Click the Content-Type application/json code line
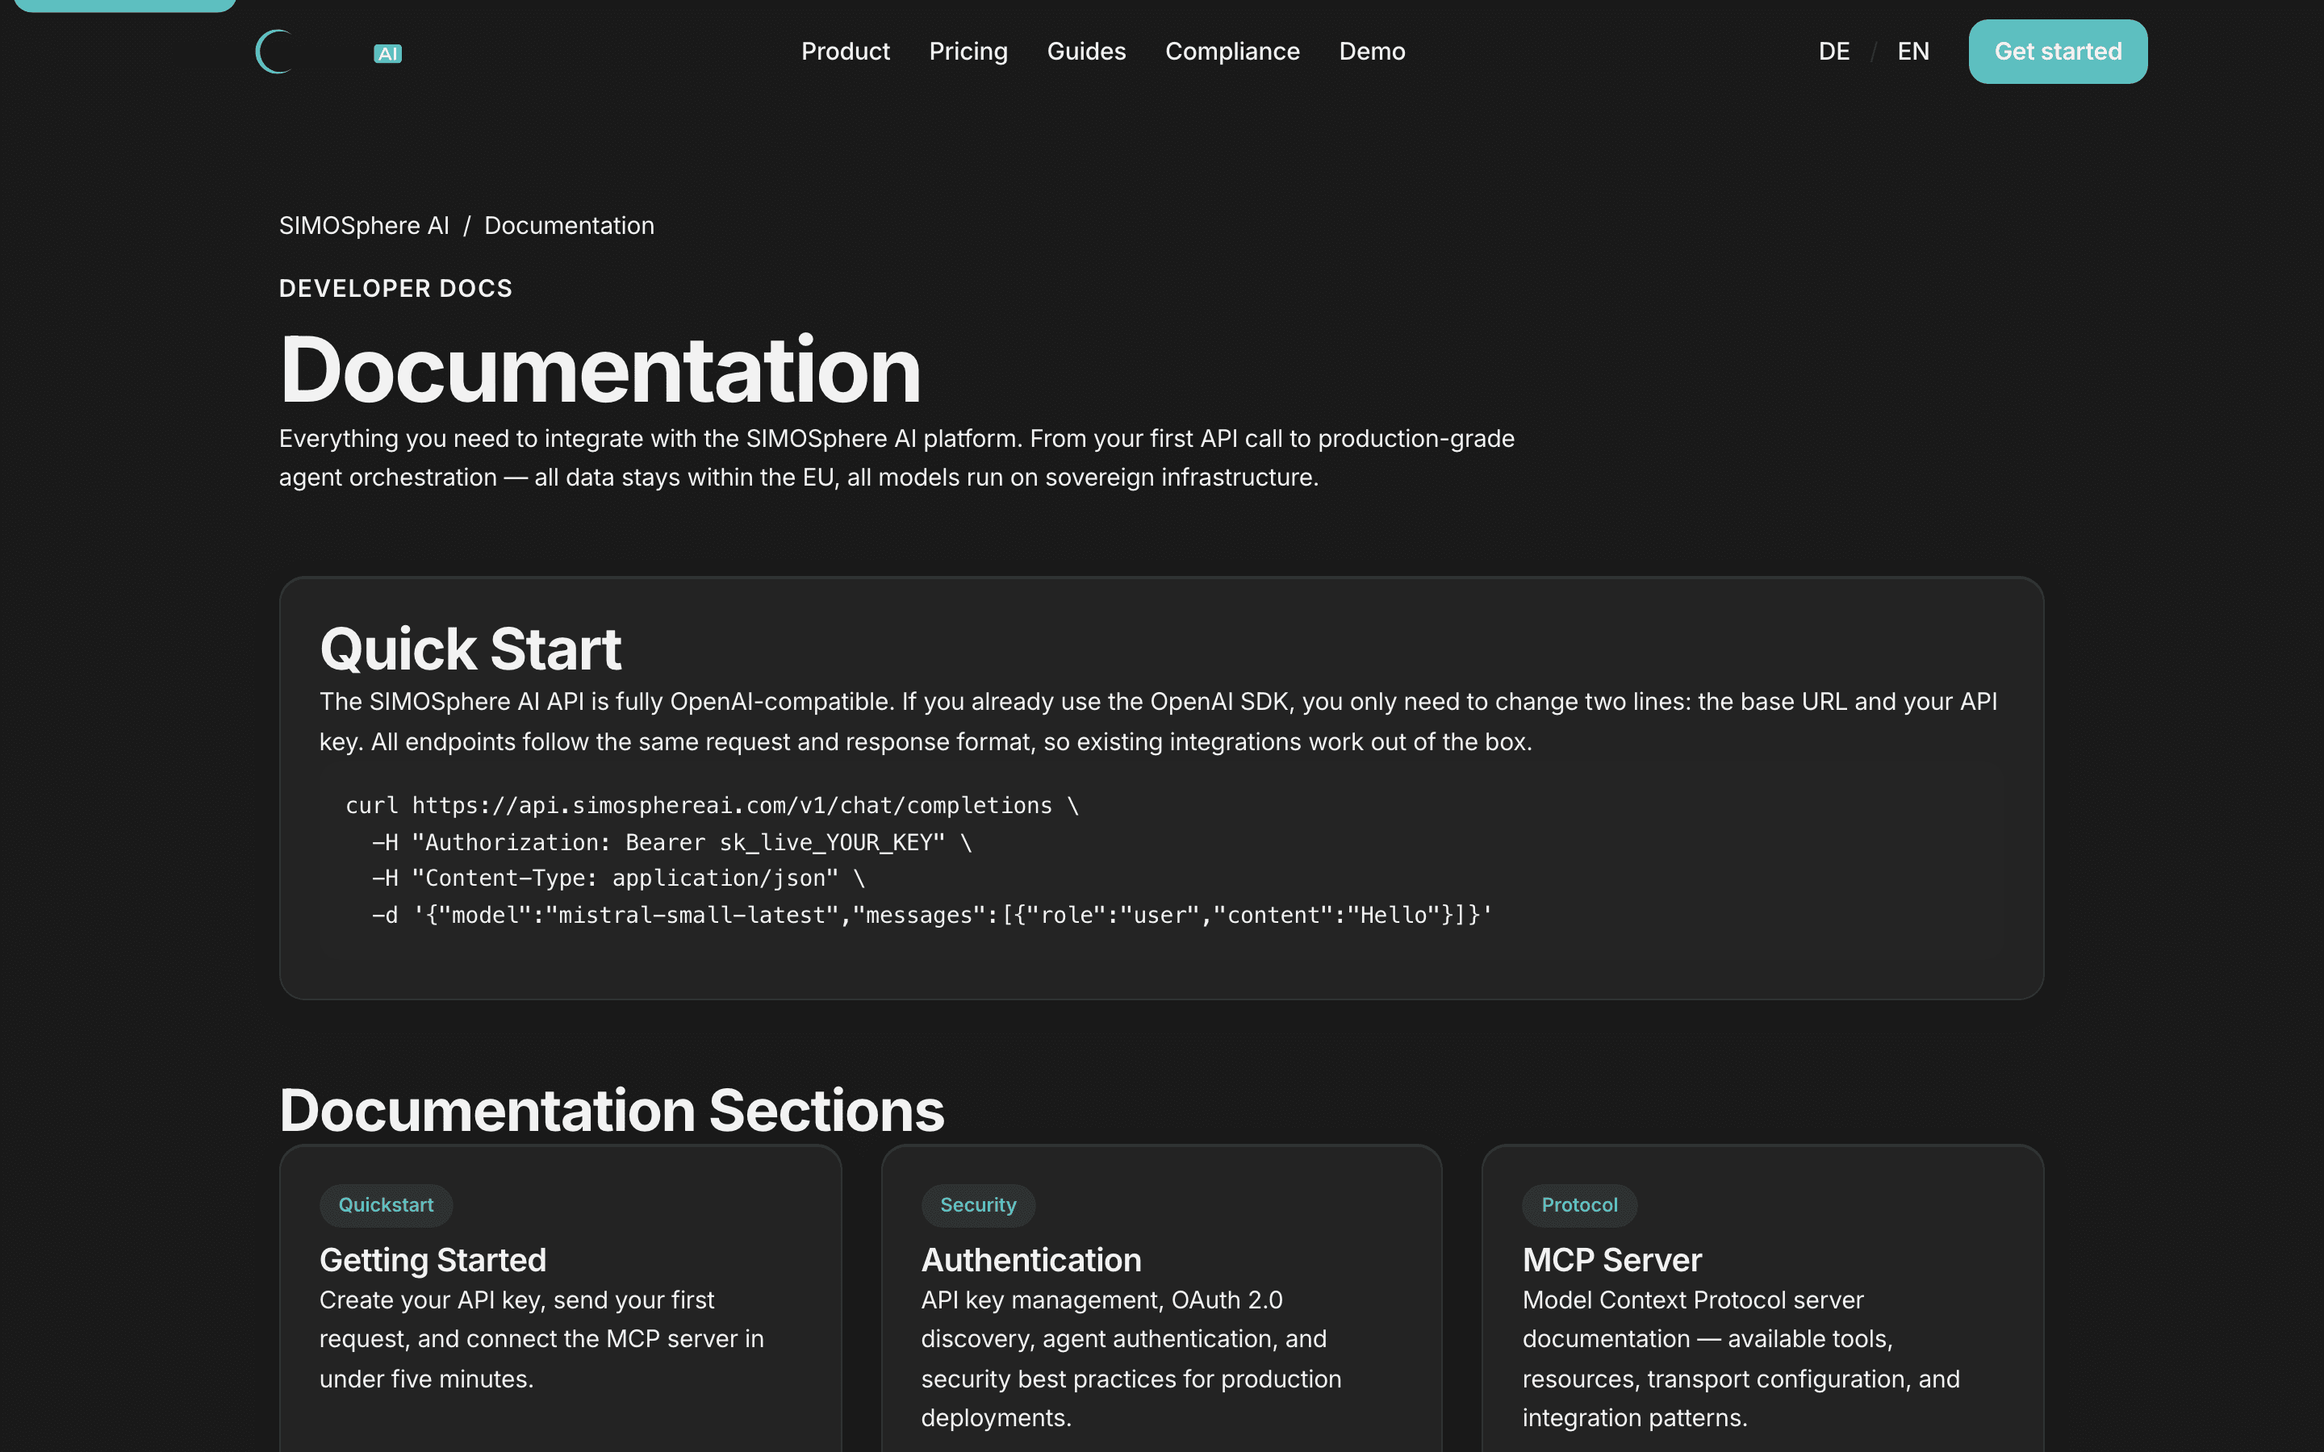The image size is (2324, 1452). (x=617, y=878)
